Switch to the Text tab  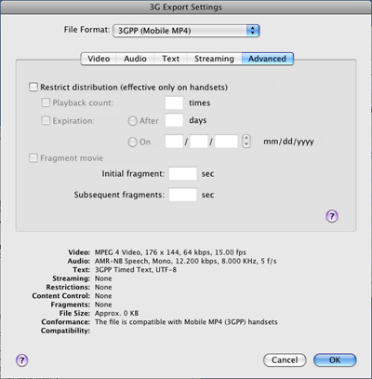pos(170,59)
